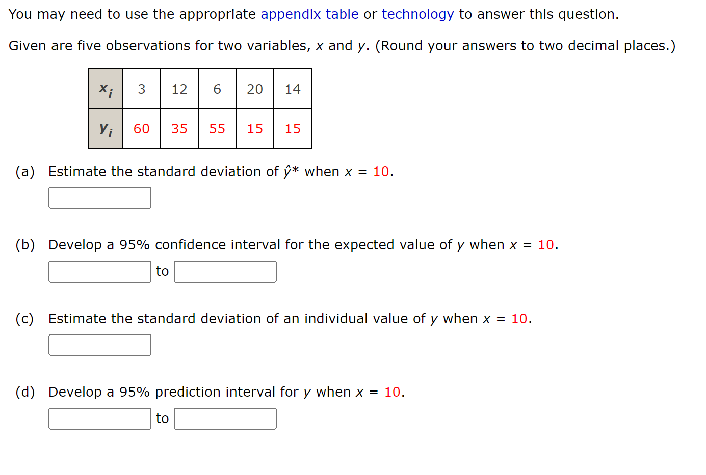Select the x value 12 in the table
The height and width of the screenshot is (475, 706).
coord(179,89)
